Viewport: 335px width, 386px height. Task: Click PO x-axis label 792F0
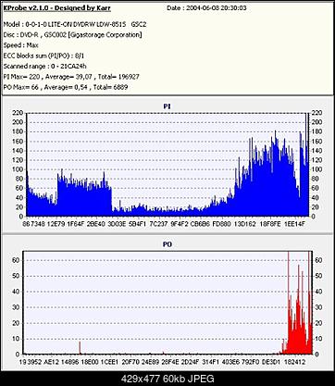click(251, 362)
